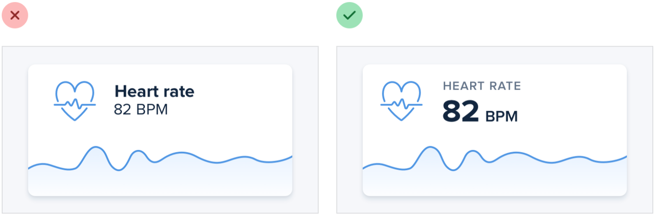
Task: Click the heart icon in the left card
Action: pyautogui.click(x=75, y=101)
